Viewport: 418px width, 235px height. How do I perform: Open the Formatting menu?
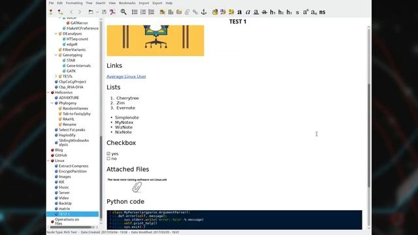(74, 3)
